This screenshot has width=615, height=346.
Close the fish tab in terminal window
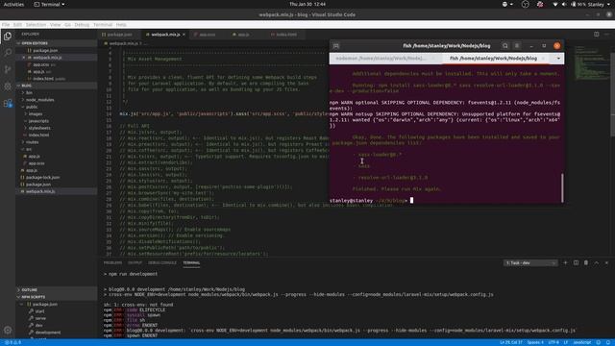coord(543,58)
